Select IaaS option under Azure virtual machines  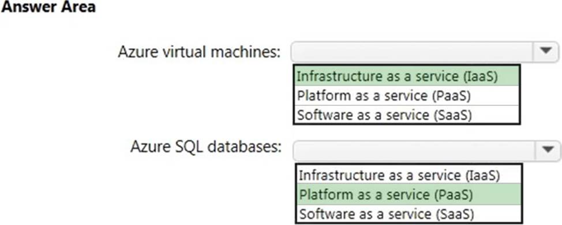point(406,76)
